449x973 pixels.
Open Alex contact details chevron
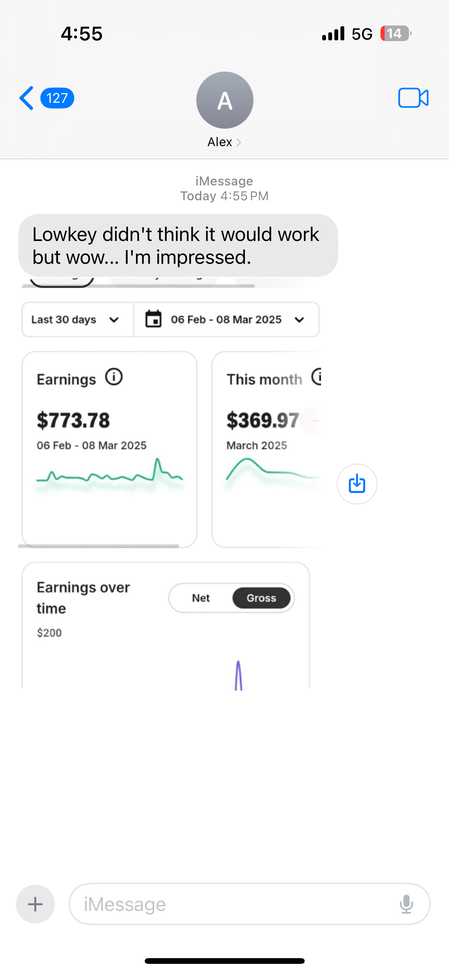(238, 142)
